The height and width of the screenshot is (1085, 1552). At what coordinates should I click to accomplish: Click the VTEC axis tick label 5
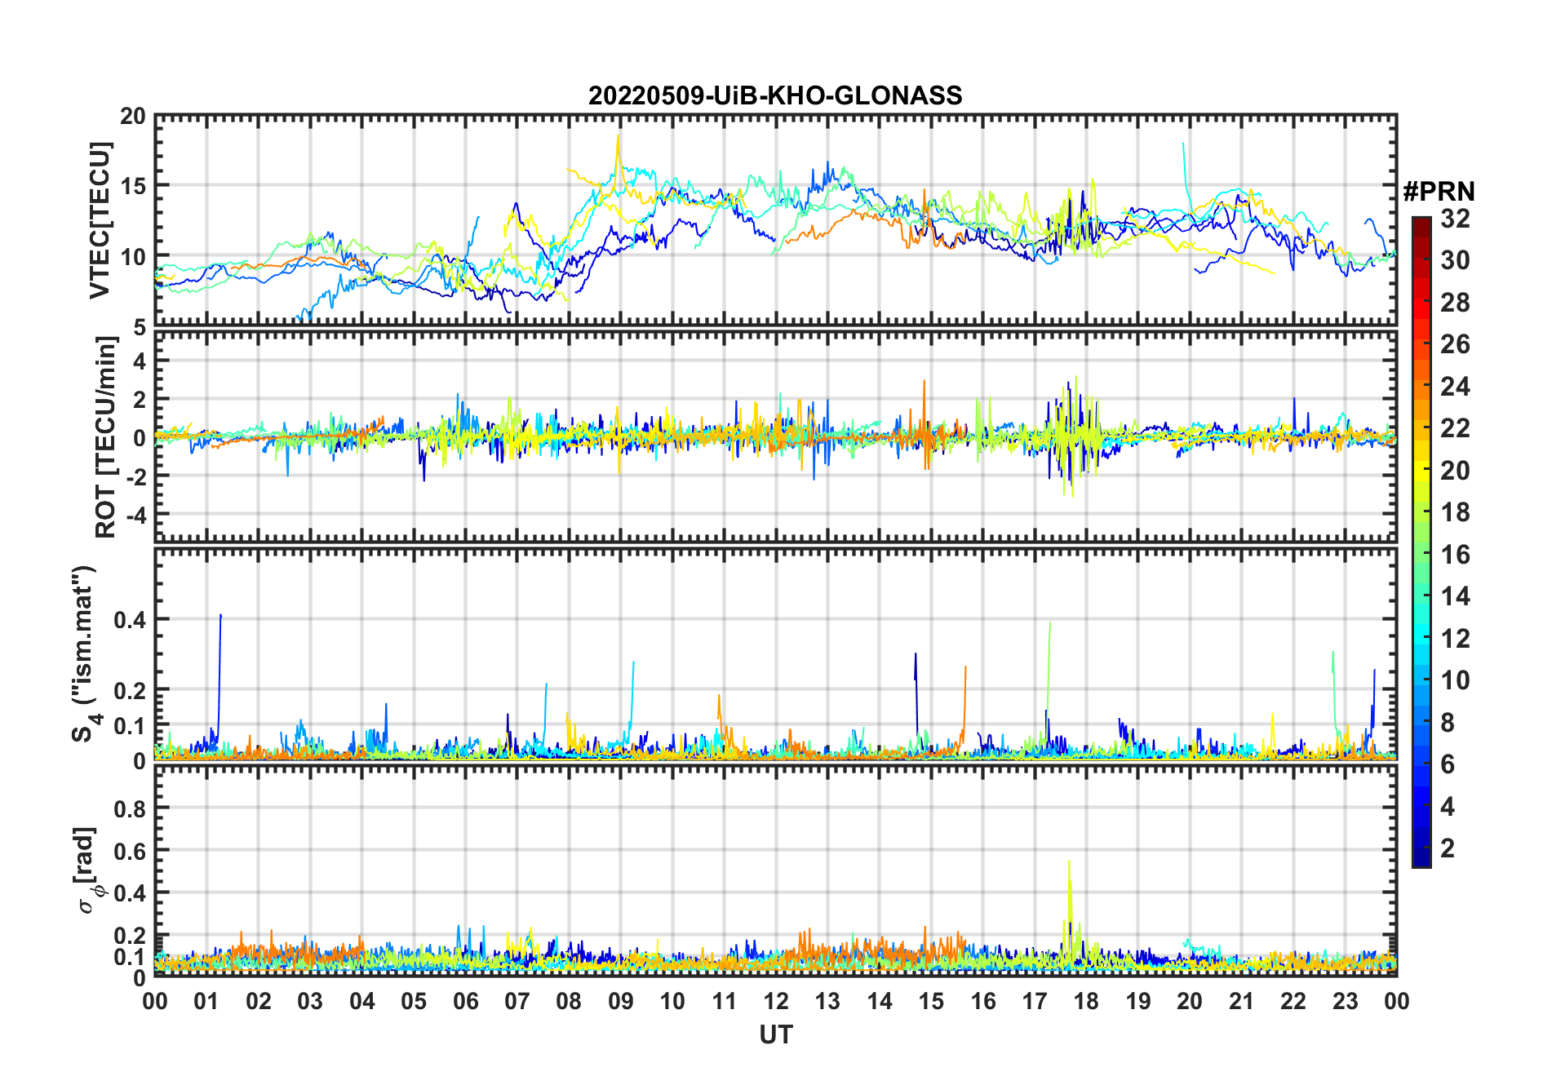pos(139,327)
